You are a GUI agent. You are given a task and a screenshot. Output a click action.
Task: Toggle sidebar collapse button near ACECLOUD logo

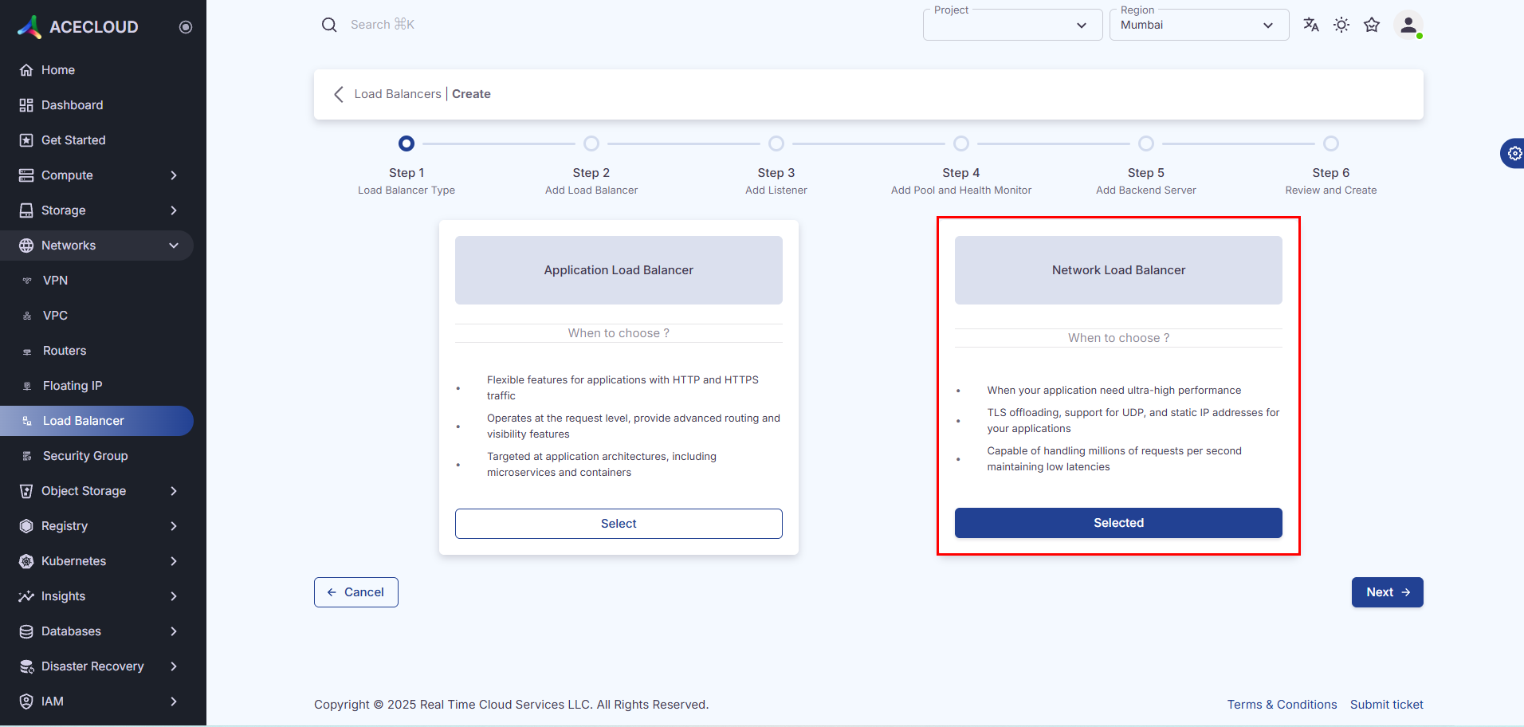click(186, 27)
